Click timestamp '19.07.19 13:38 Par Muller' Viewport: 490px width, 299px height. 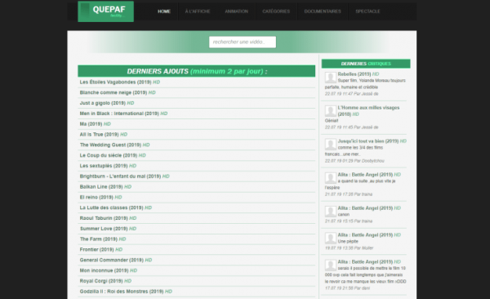point(349,248)
